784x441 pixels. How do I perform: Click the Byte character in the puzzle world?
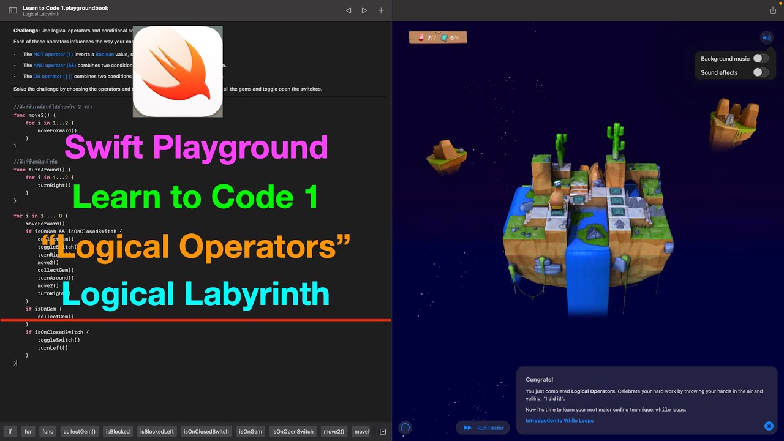(x=556, y=196)
